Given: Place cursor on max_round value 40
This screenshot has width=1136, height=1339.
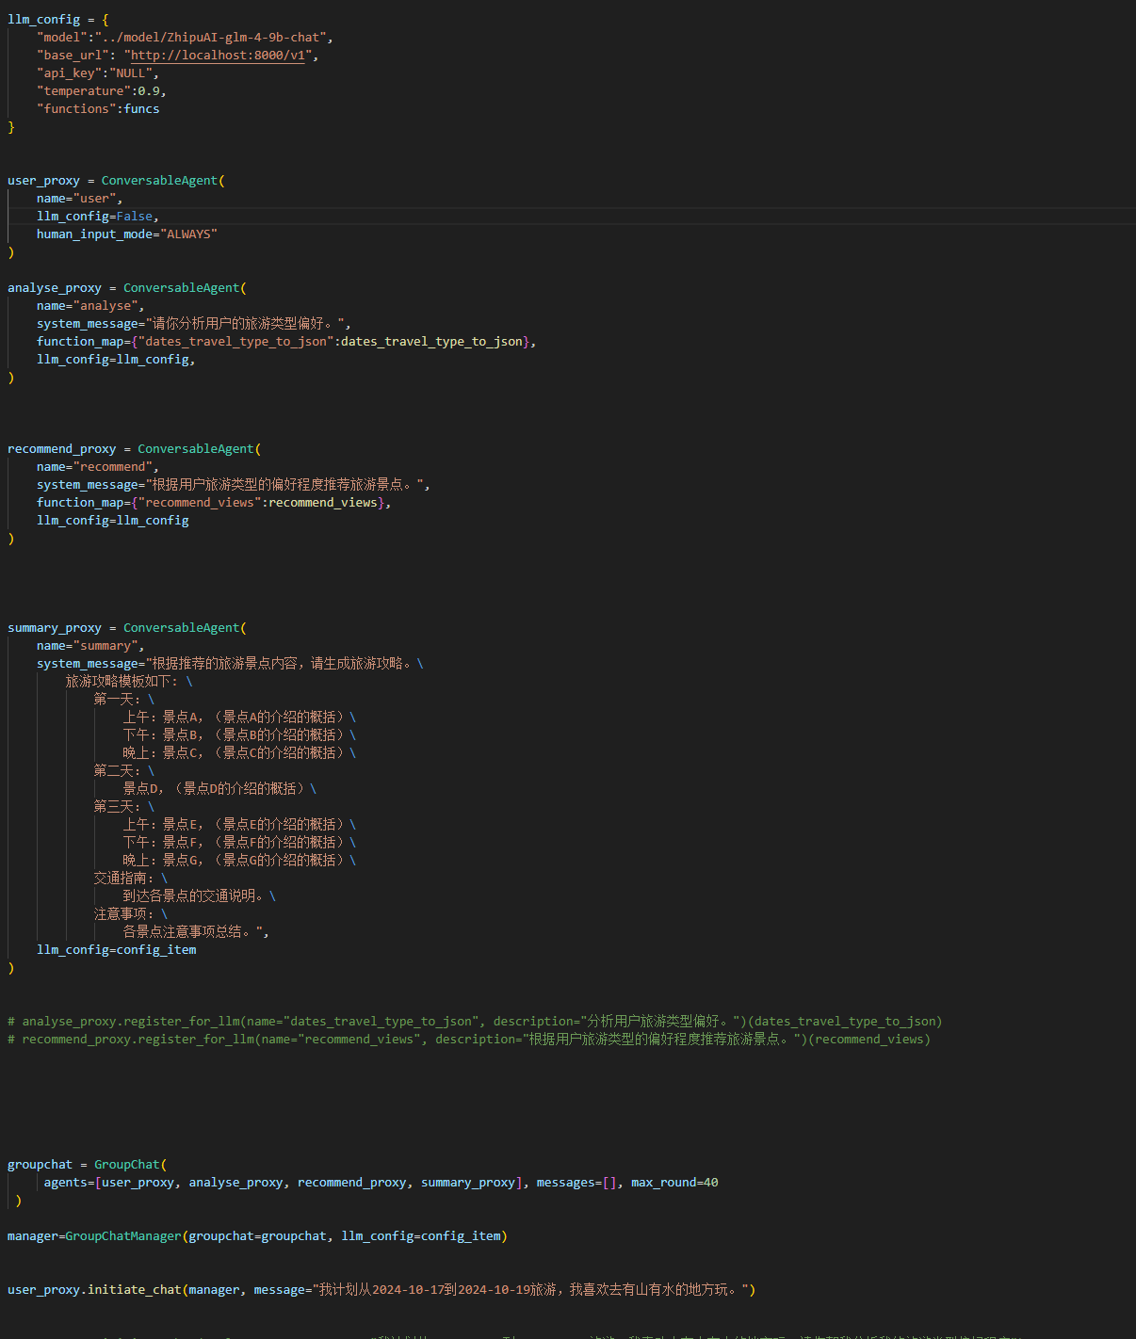Looking at the screenshot, I should [x=710, y=1183].
